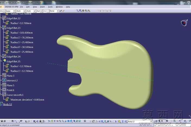Select Curve smooth.1 in the tree
This screenshot has width=191, height=127.
tap(15, 95)
